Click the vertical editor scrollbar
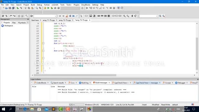Image resolution: width=199 pixels, height=112 pixels. [197, 54]
